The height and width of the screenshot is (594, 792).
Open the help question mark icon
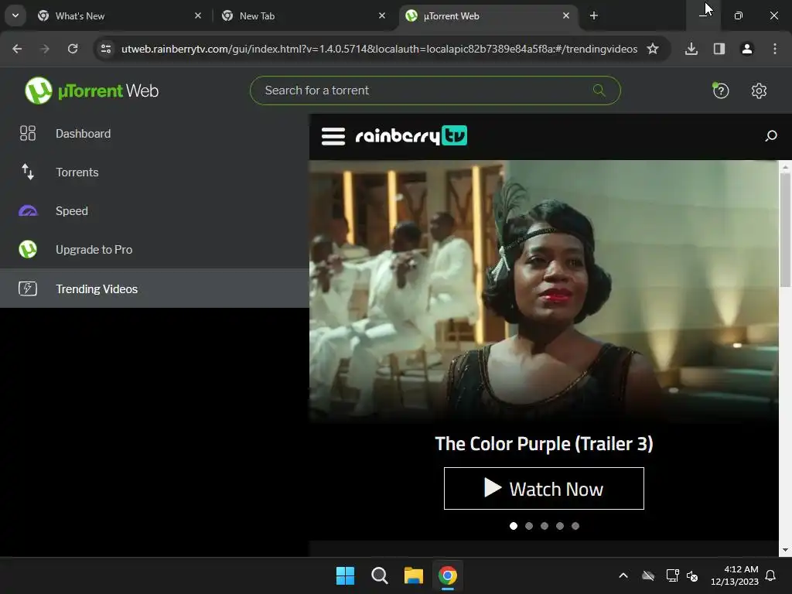point(720,91)
